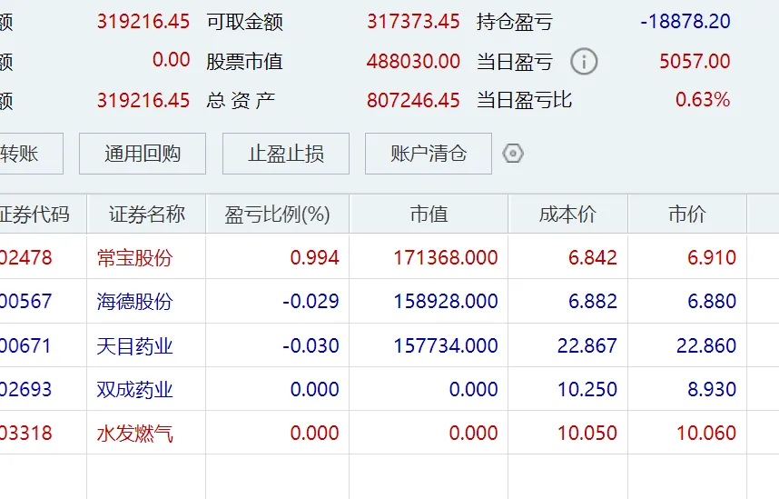Sort by the 成本价 column header
The height and width of the screenshot is (499, 779).
point(567,215)
